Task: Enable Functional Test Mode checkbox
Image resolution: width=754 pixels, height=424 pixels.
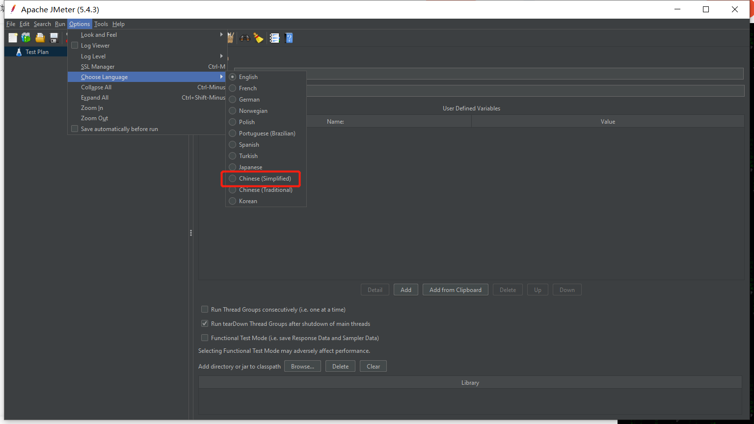Action: coord(205,338)
